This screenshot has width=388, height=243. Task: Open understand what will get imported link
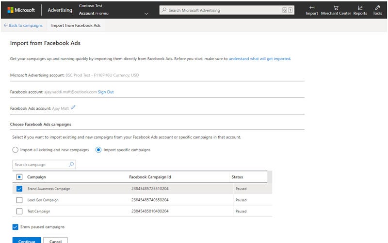click(x=259, y=59)
